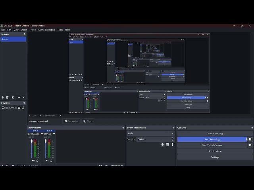Add a configurable transition plus icon
Viewport: 254px width, 190px height.
pos(162,144)
